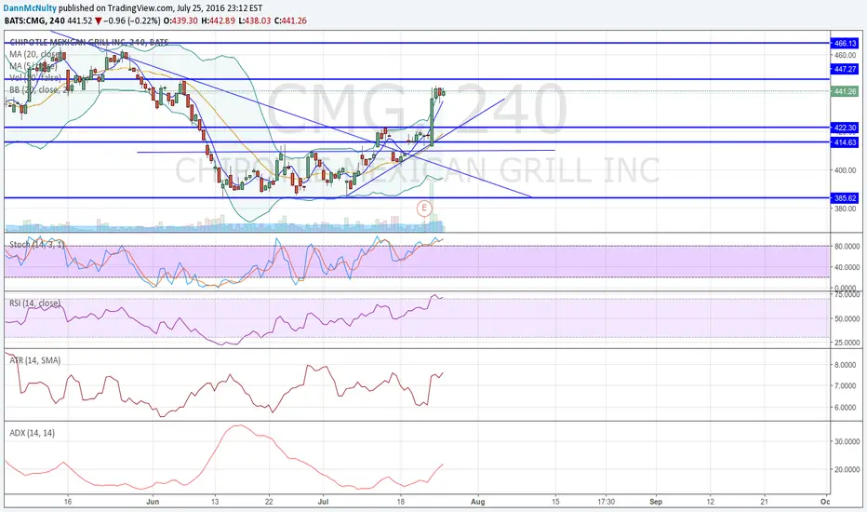This screenshot has width=867, height=512.
Task: Click the open value 'O:439.30'
Action: tap(180, 20)
